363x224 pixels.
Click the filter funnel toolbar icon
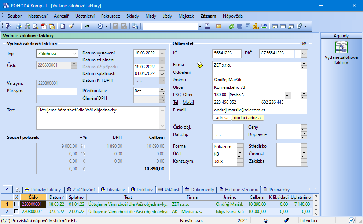(x=208, y=26)
